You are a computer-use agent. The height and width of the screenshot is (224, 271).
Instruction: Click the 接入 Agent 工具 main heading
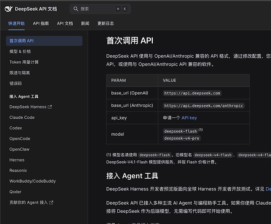pos(132,176)
